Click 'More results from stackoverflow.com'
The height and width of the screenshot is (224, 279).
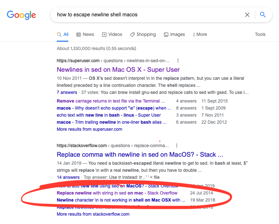click(x=93, y=214)
